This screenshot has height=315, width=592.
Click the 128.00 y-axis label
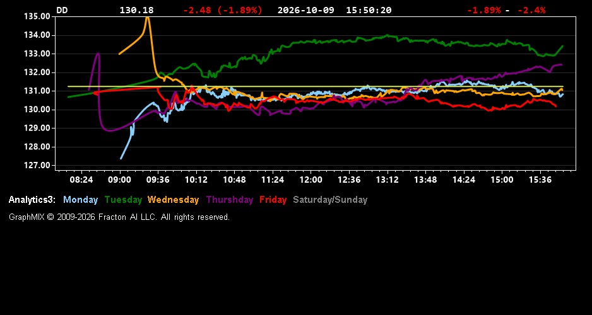(x=37, y=147)
